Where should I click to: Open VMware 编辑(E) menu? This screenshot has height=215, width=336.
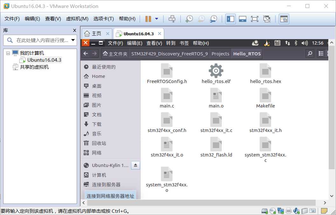(32, 19)
